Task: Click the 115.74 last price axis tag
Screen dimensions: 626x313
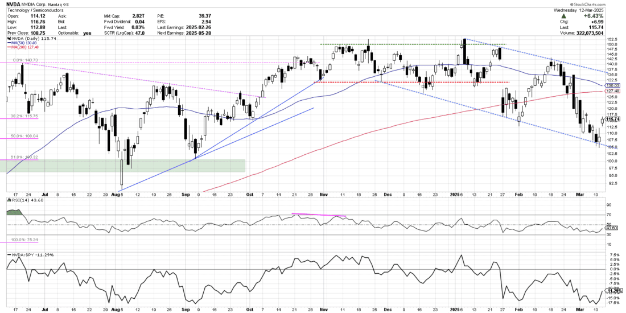Action: (x=613, y=119)
